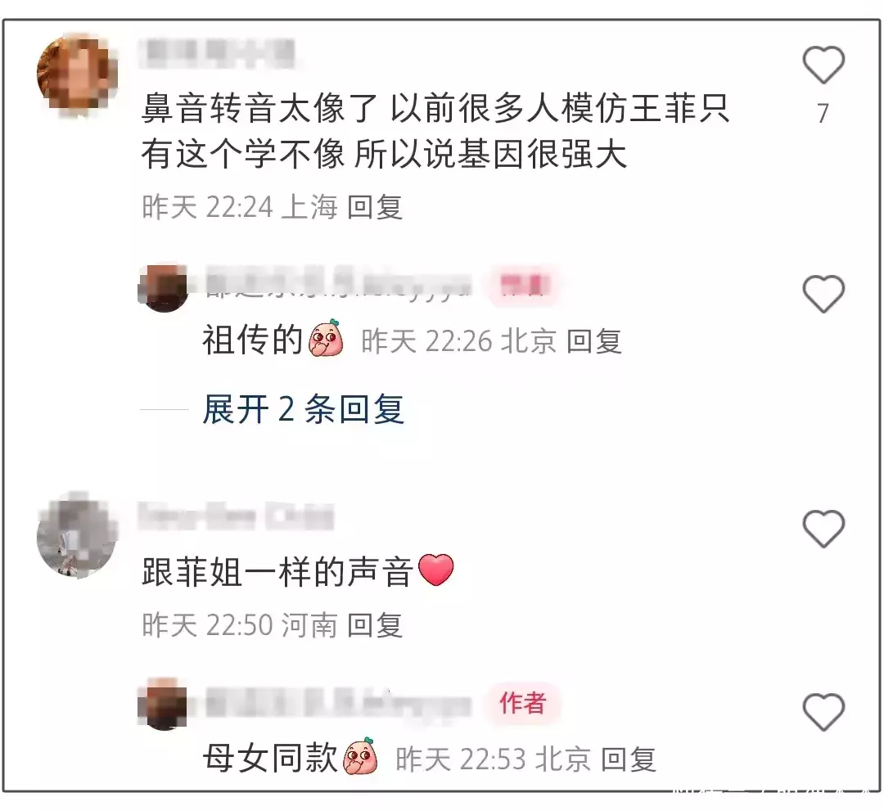Open first commenter's pixelated avatar
Viewport: 884px width, 811px height.
(x=77, y=74)
